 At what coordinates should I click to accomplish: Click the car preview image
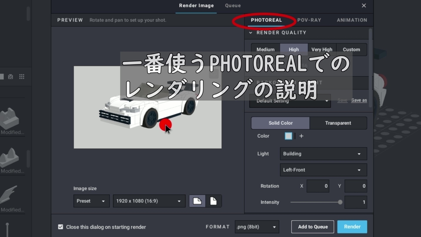[148, 107]
